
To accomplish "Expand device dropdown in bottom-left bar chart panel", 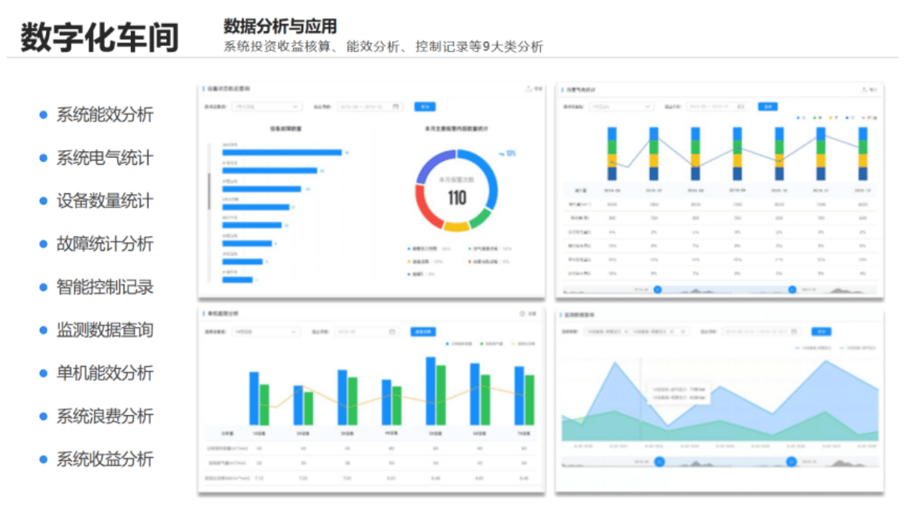I will point(293,332).
